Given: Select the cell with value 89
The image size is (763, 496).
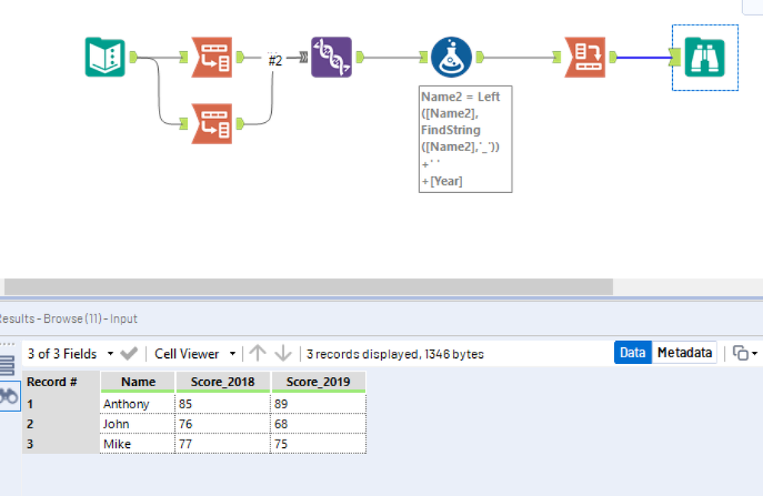Looking at the screenshot, I should tap(318, 404).
